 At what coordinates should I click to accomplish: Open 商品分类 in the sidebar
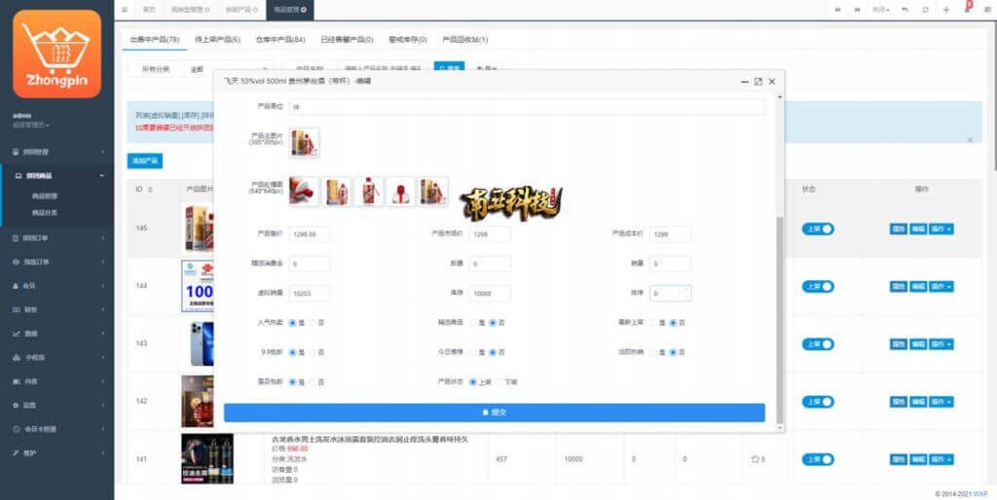click(x=45, y=212)
